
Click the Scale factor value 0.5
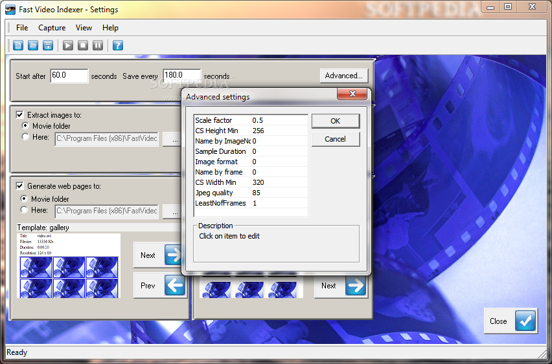(258, 120)
